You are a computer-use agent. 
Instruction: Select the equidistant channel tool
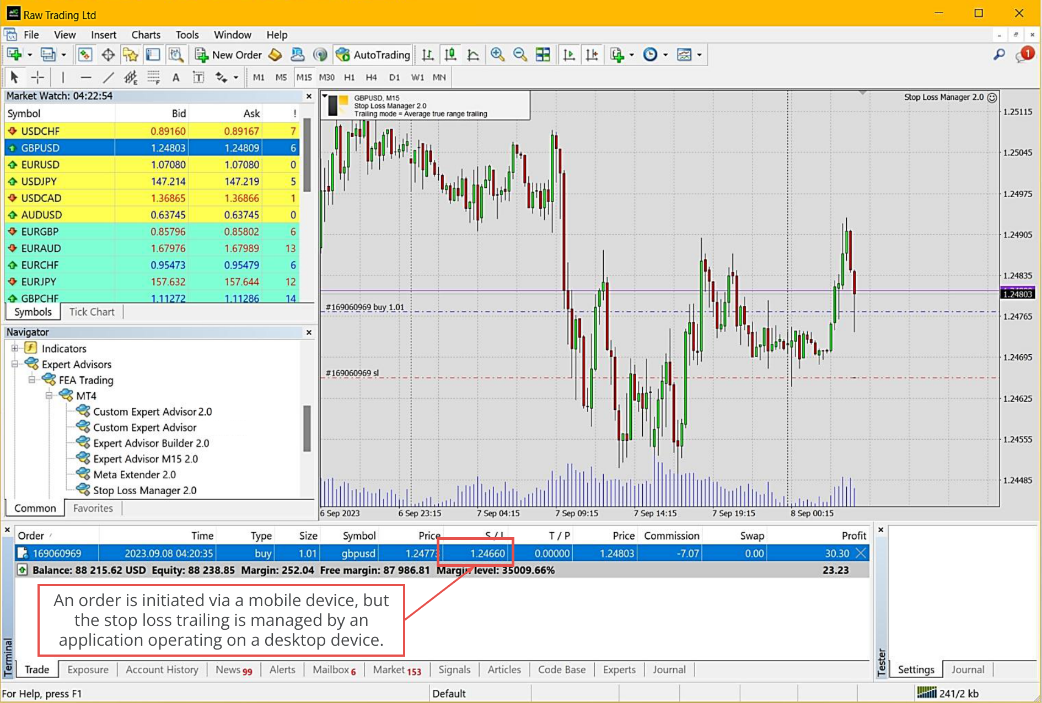click(x=131, y=77)
